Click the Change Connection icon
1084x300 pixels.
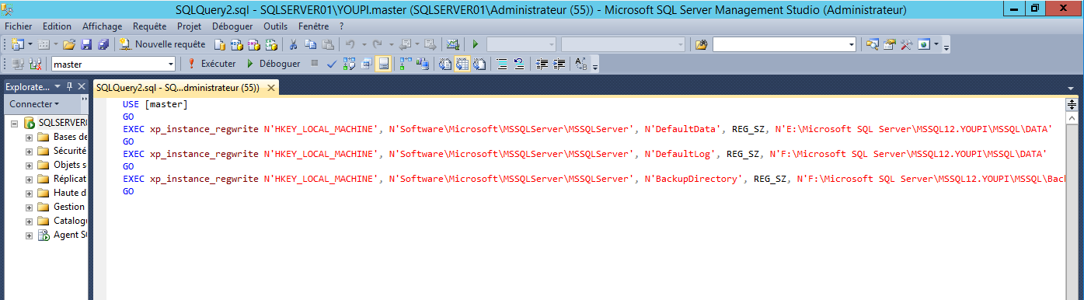tap(35, 64)
